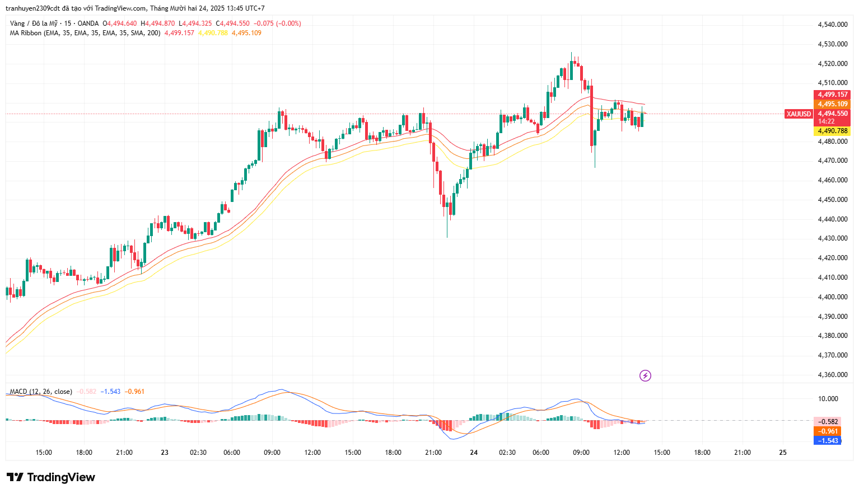Click the blue -1.543 MACD axis label

click(x=828, y=441)
